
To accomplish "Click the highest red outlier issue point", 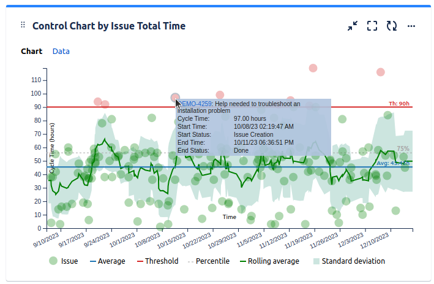I will click(x=313, y=68).
